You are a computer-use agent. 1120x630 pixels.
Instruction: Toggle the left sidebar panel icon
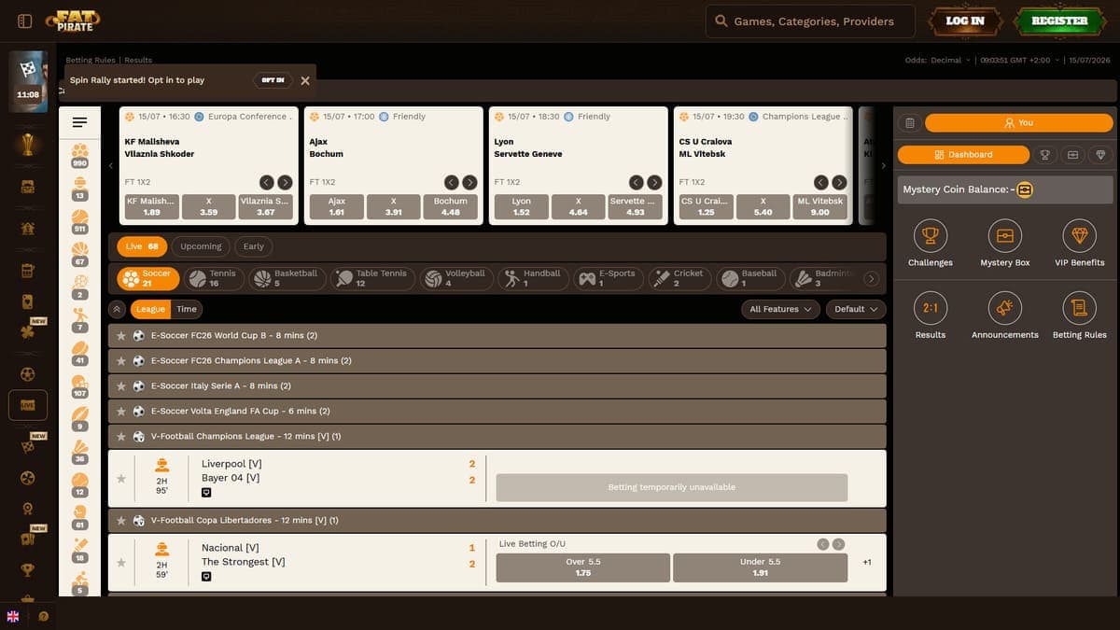25,21
